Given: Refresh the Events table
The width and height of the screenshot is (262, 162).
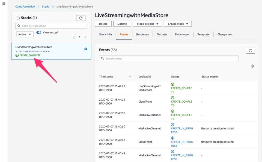Looking at the screenshot, I should [250, 50].
